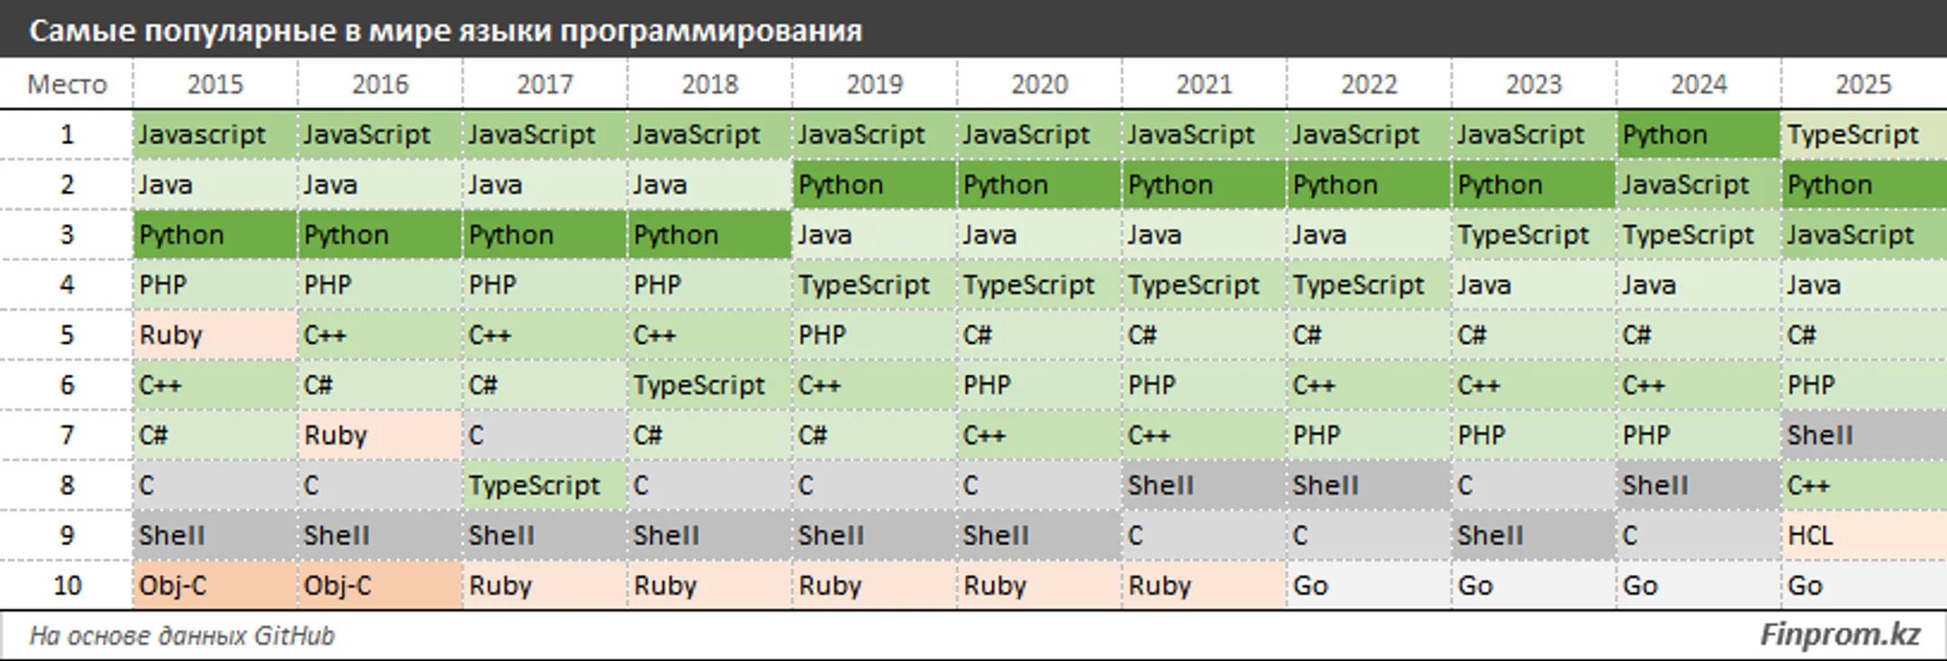The height and width of the screenshot is (661, 1947).
Task: Click Python at rank 1 in 2024
Action: tap(1665, 135)
